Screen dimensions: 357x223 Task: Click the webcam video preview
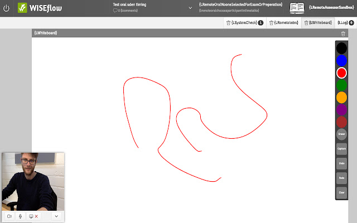pyautogui.click(x=33, y=182)
